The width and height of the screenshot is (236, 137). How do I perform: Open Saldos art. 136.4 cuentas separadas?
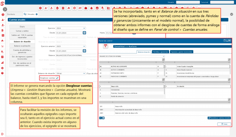click(x=22, y=36)
